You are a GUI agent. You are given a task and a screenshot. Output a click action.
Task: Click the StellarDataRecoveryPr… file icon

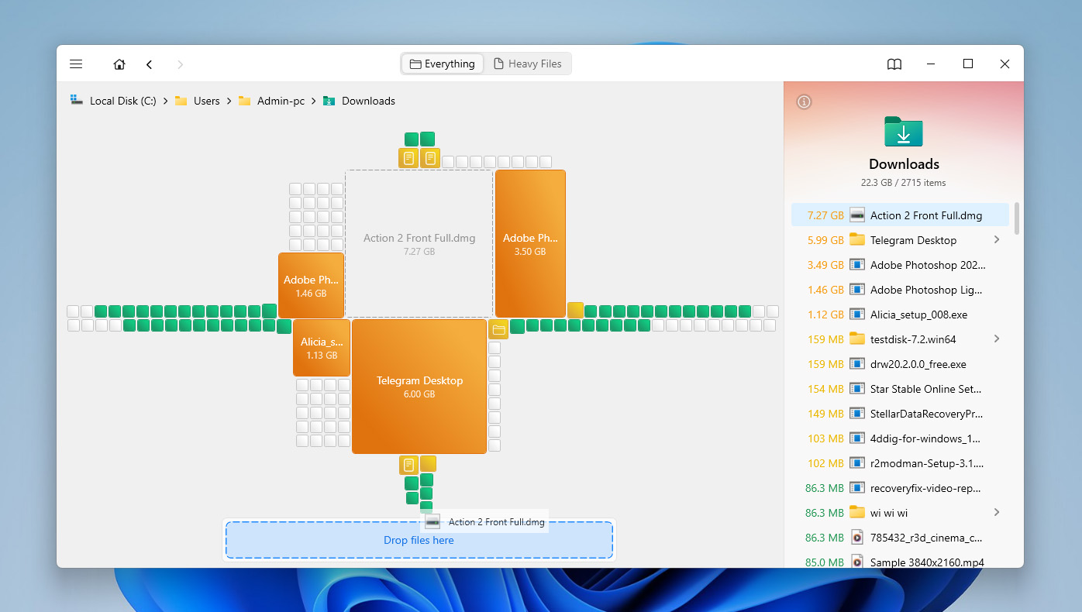[857, 414]
